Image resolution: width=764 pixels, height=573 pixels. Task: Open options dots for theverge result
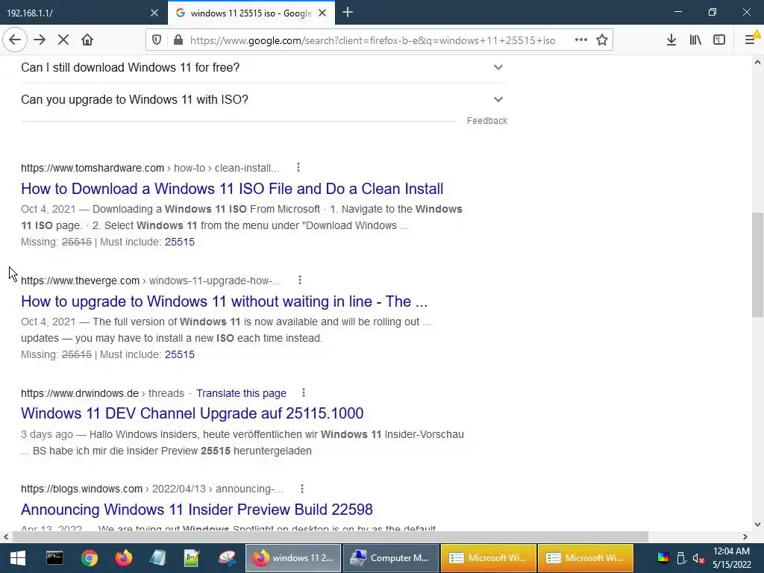tap(300, 281)
